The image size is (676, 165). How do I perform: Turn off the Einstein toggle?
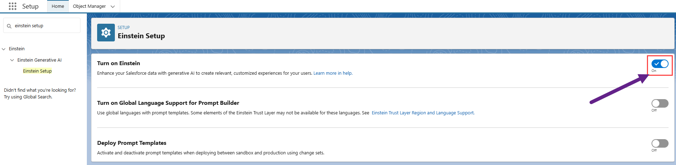[x=659, y=64]
